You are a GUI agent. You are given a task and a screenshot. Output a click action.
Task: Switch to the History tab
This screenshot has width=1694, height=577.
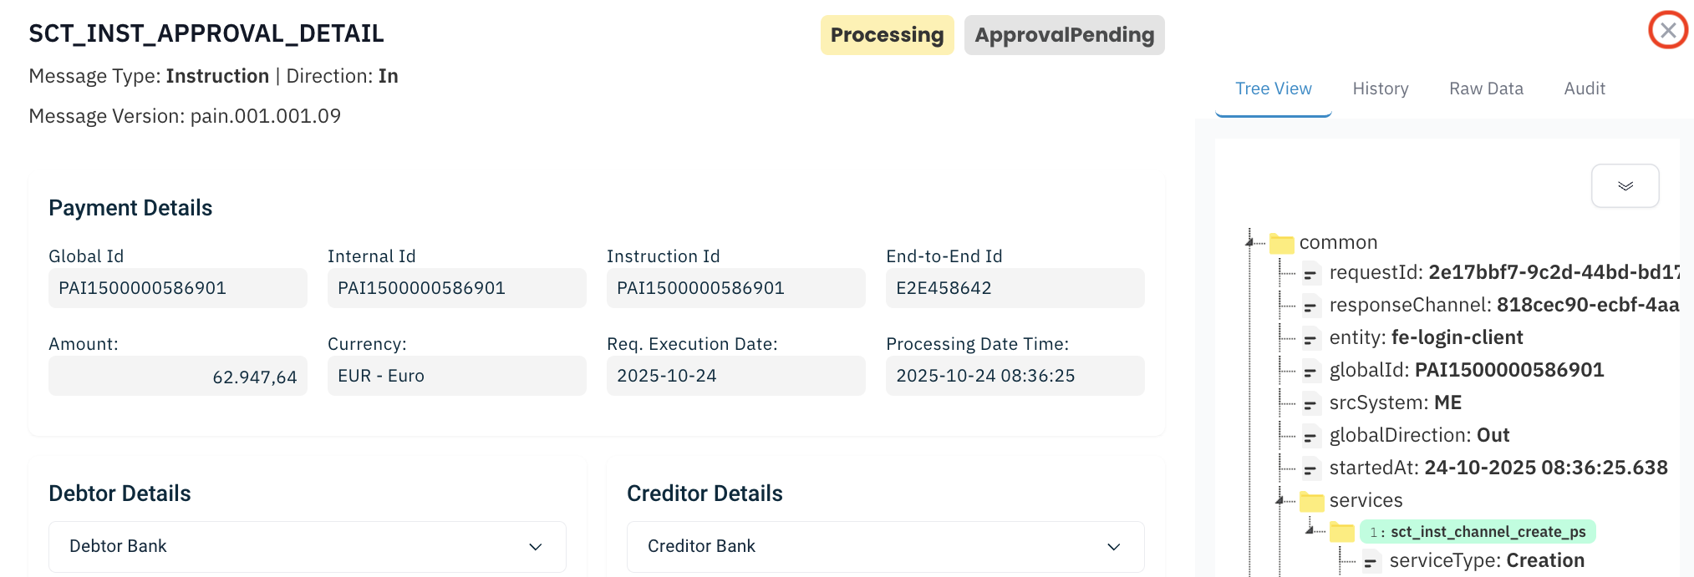coord(1380,89)
